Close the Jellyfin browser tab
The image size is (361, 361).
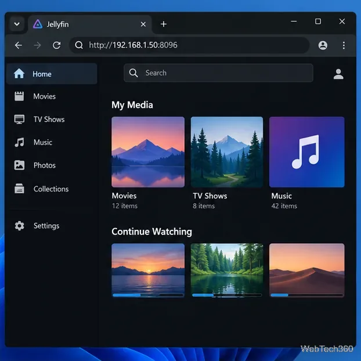(143, 24)
